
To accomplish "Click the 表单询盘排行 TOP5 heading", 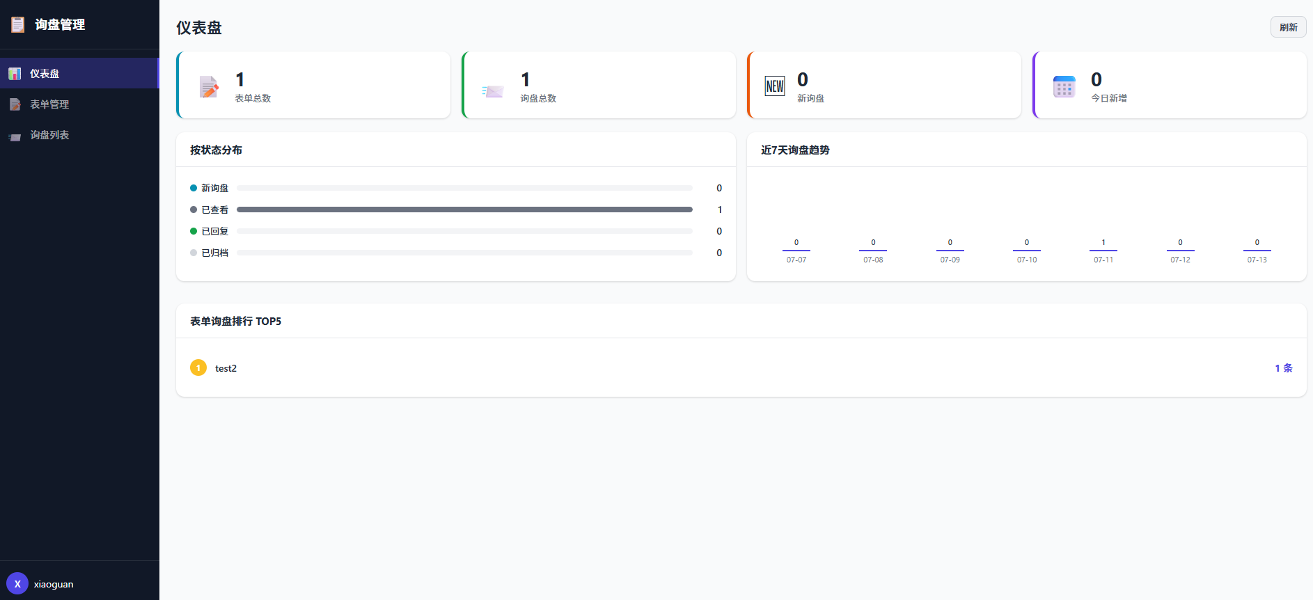I will (235, 321).
